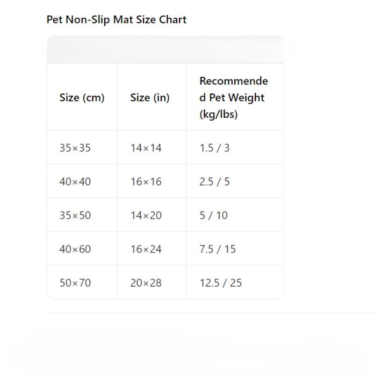Click the 14×20 inch size cell
The image size is (374, 374).
point(151,215)
